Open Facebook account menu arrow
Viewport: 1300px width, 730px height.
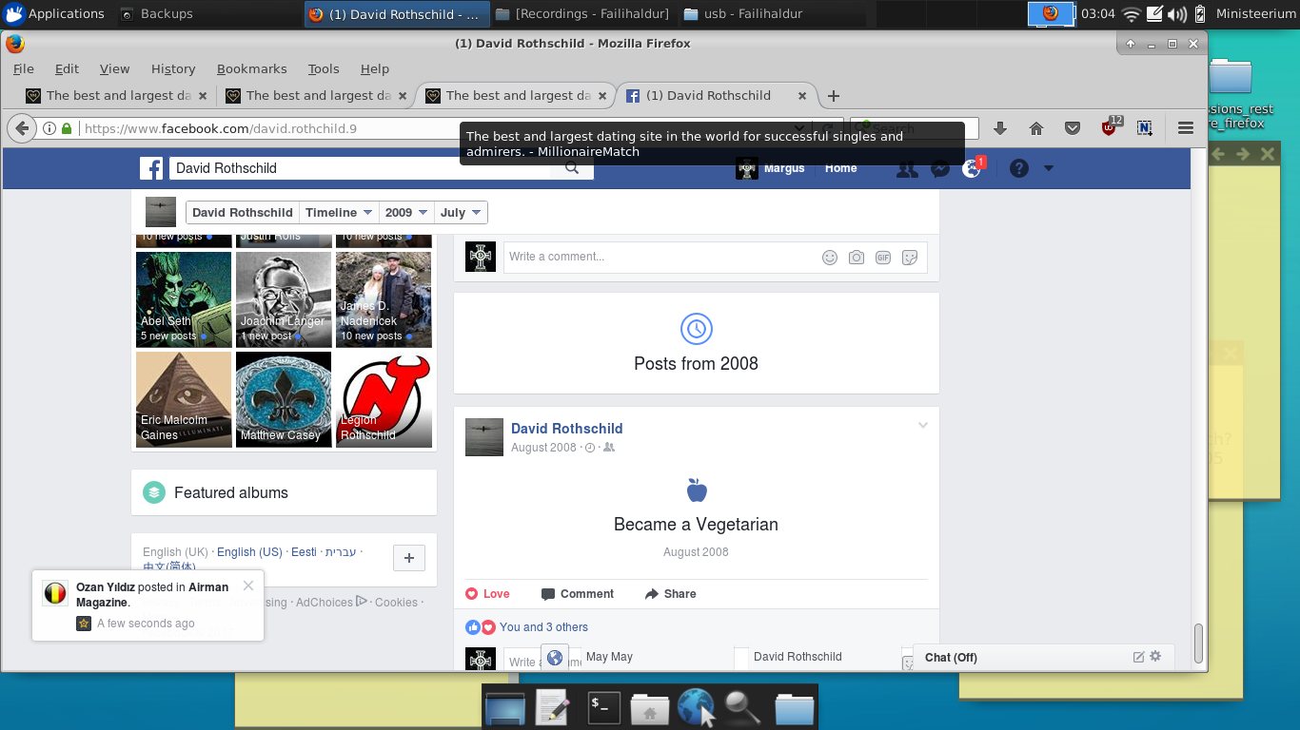coord(1049,168)
